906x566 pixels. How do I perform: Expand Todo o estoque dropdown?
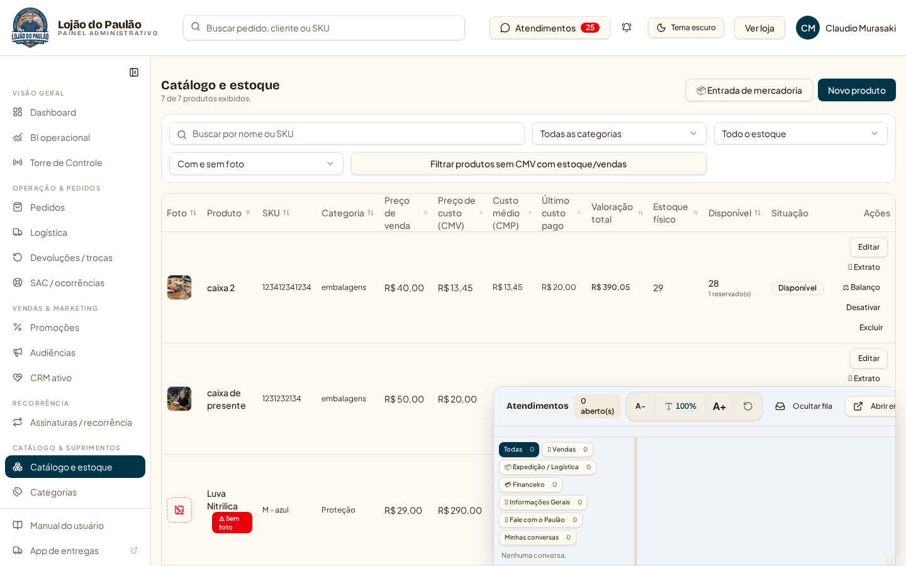click(800, 133)
